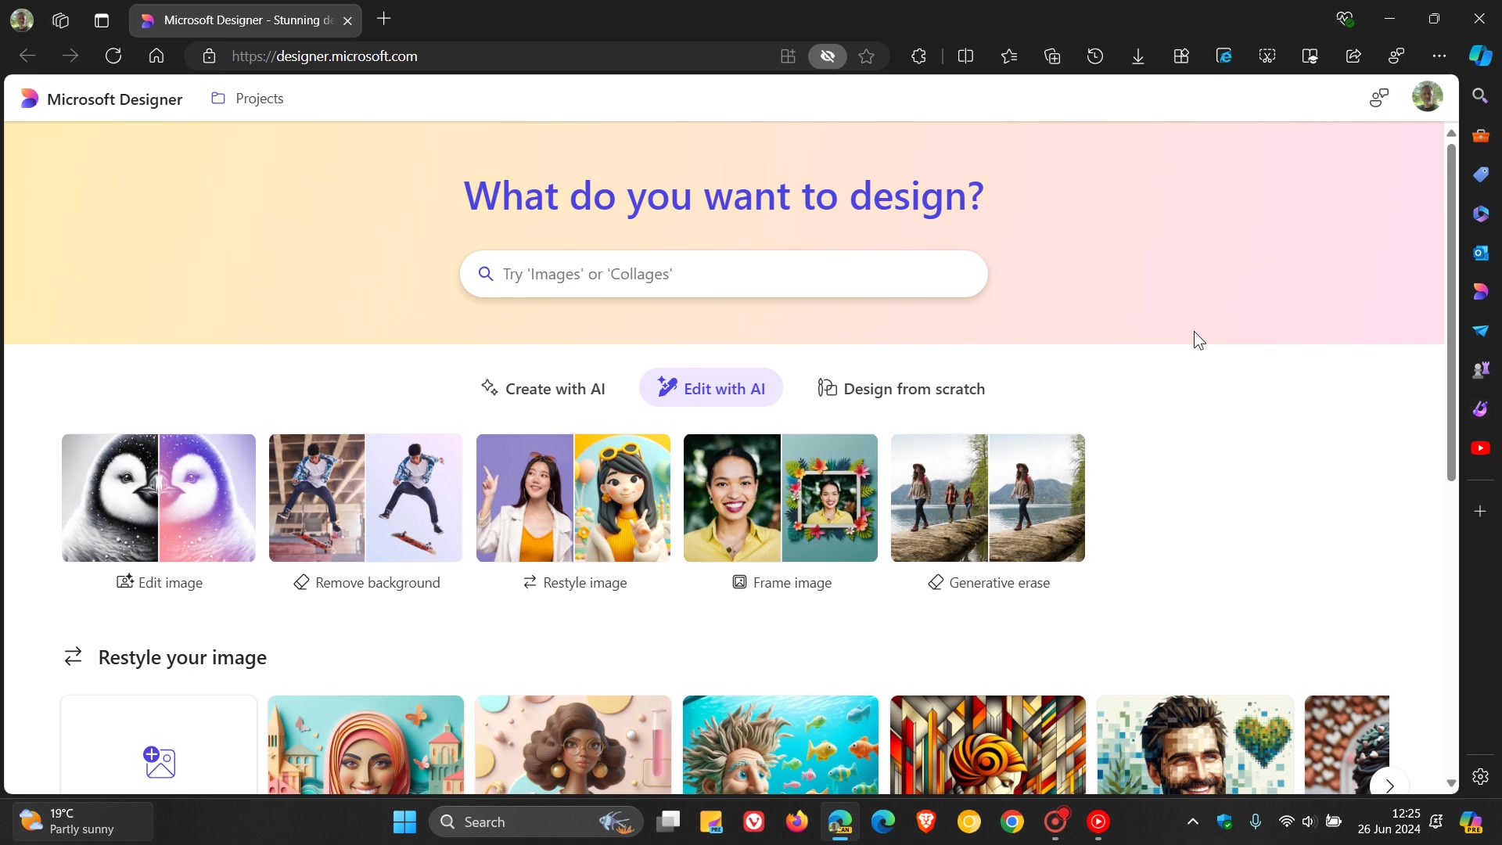Open the sidebar Outlook icon
The height and width of the screenshot is (845, 1502).
(x=1480, y=253)
